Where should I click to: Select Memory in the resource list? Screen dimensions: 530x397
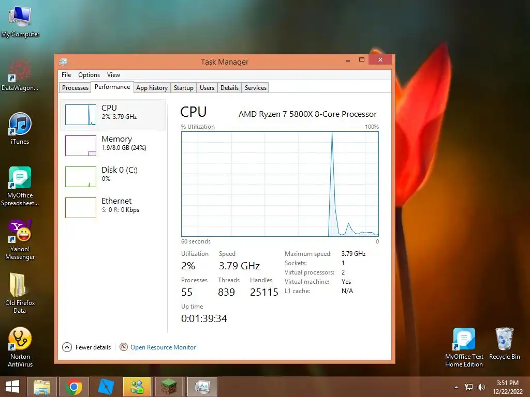113,145
